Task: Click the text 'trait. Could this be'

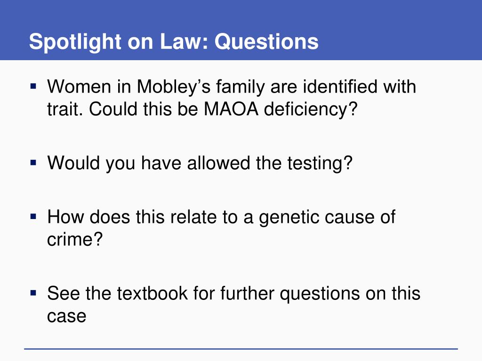Action: (x=123, y=109)
